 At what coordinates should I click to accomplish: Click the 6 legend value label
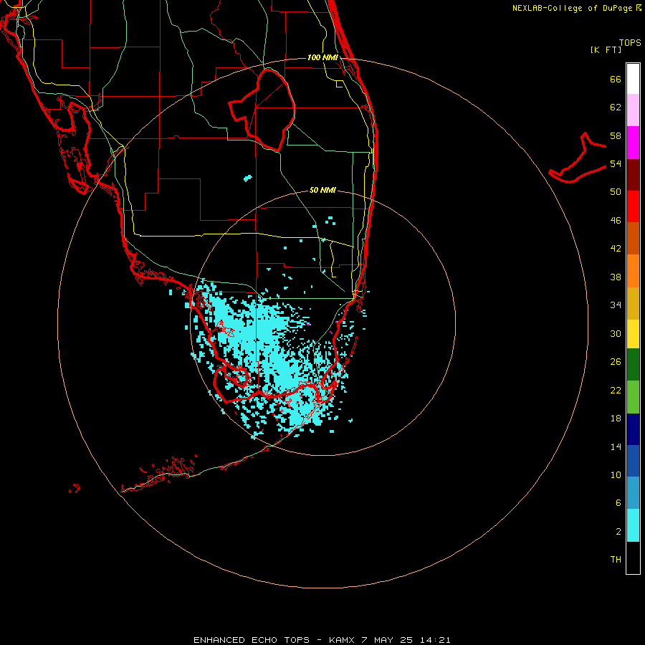pos(618,503)
